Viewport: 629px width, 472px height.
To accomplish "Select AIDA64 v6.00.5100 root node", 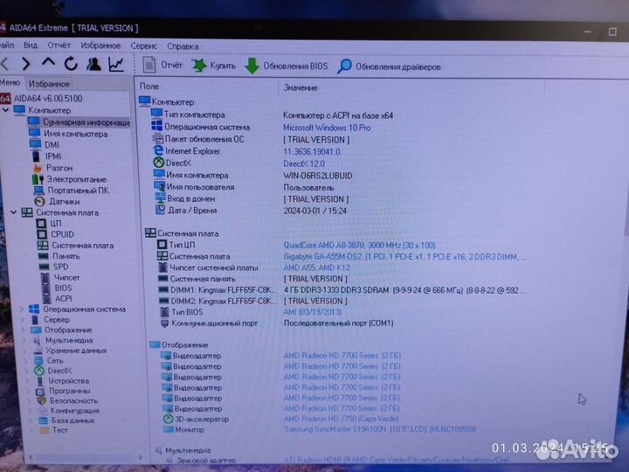I will (x=48, y=98).
